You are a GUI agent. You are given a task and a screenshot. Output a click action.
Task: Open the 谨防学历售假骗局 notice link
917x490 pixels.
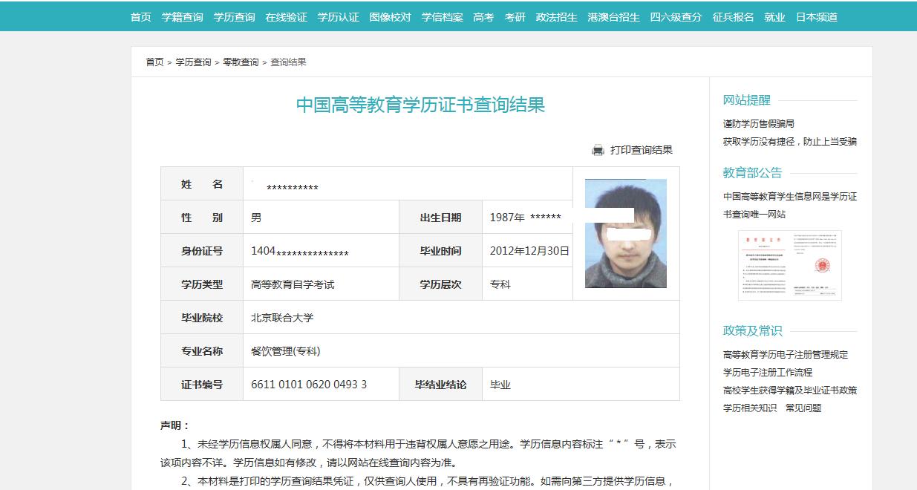point(759,124)
